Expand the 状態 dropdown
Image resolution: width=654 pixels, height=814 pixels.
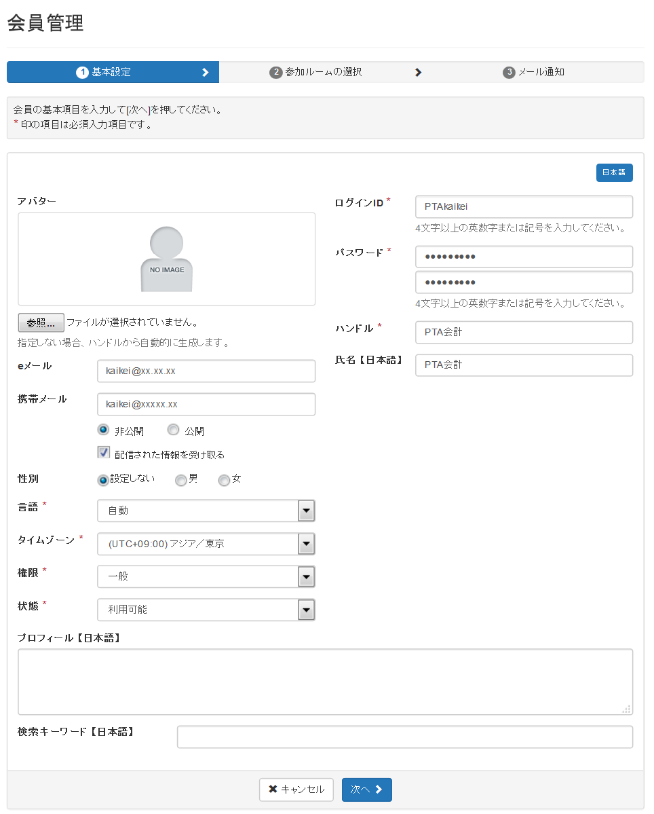(x=307, y=610)
